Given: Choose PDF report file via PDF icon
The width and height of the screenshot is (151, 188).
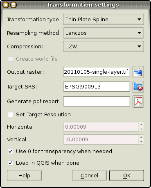Looking at the screenshot, I should [x=138, y=102].
